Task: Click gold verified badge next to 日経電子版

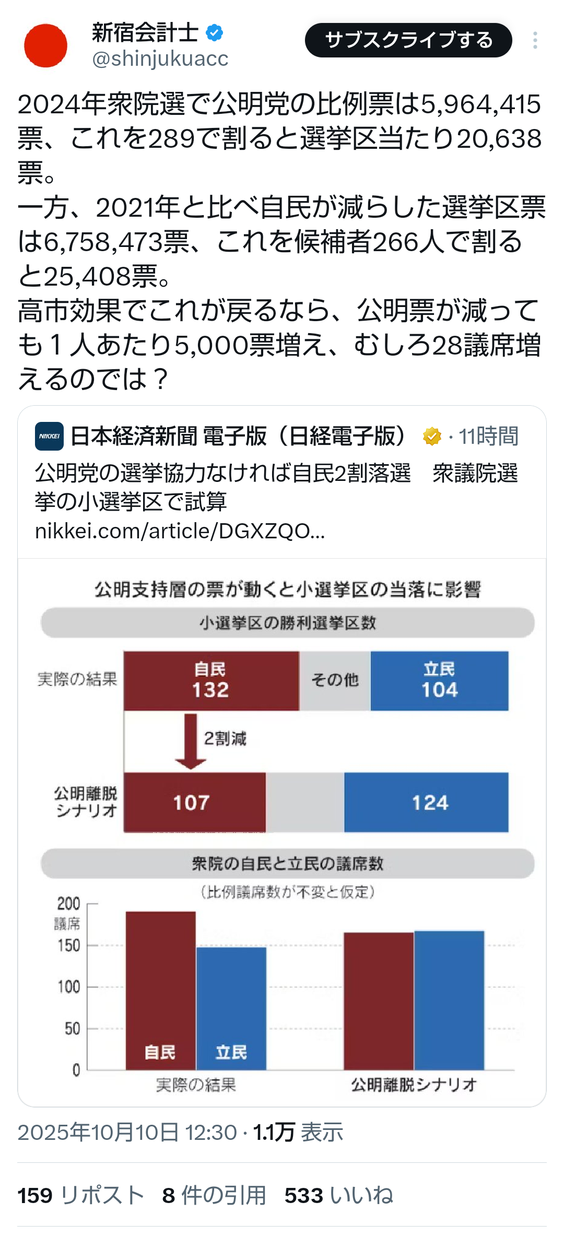Action: (432, 437)
